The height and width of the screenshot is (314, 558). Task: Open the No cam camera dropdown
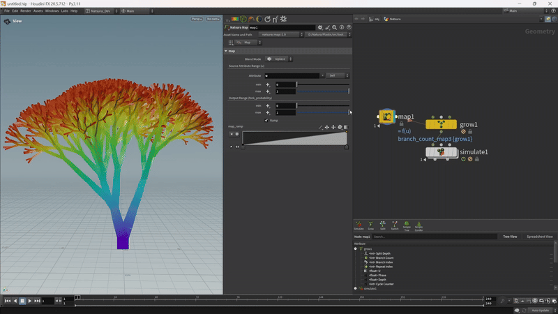coord(213,19)
